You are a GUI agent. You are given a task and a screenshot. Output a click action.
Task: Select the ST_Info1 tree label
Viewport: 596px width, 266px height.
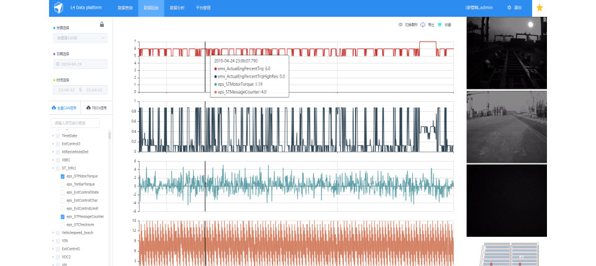click(x=69, y=168)
